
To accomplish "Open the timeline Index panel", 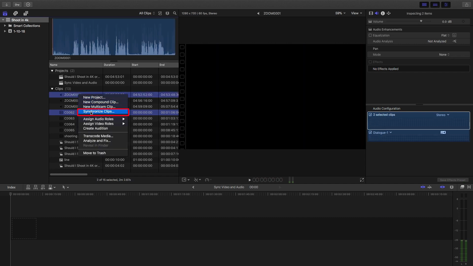I will tap(11, 187).
